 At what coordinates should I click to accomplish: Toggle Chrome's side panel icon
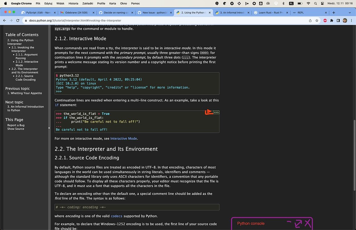click(x=338, y=20)
